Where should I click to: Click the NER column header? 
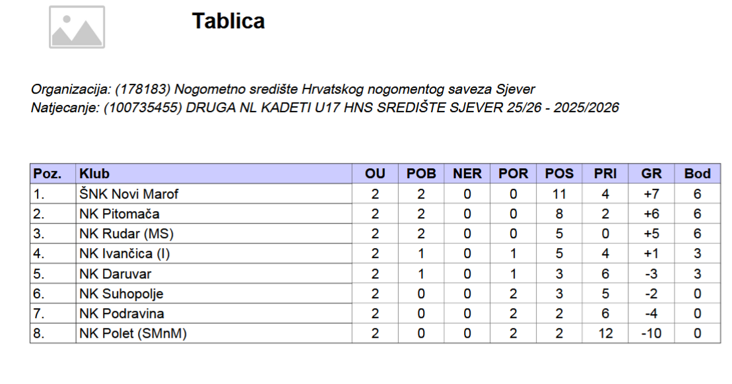tap(467, 174)
